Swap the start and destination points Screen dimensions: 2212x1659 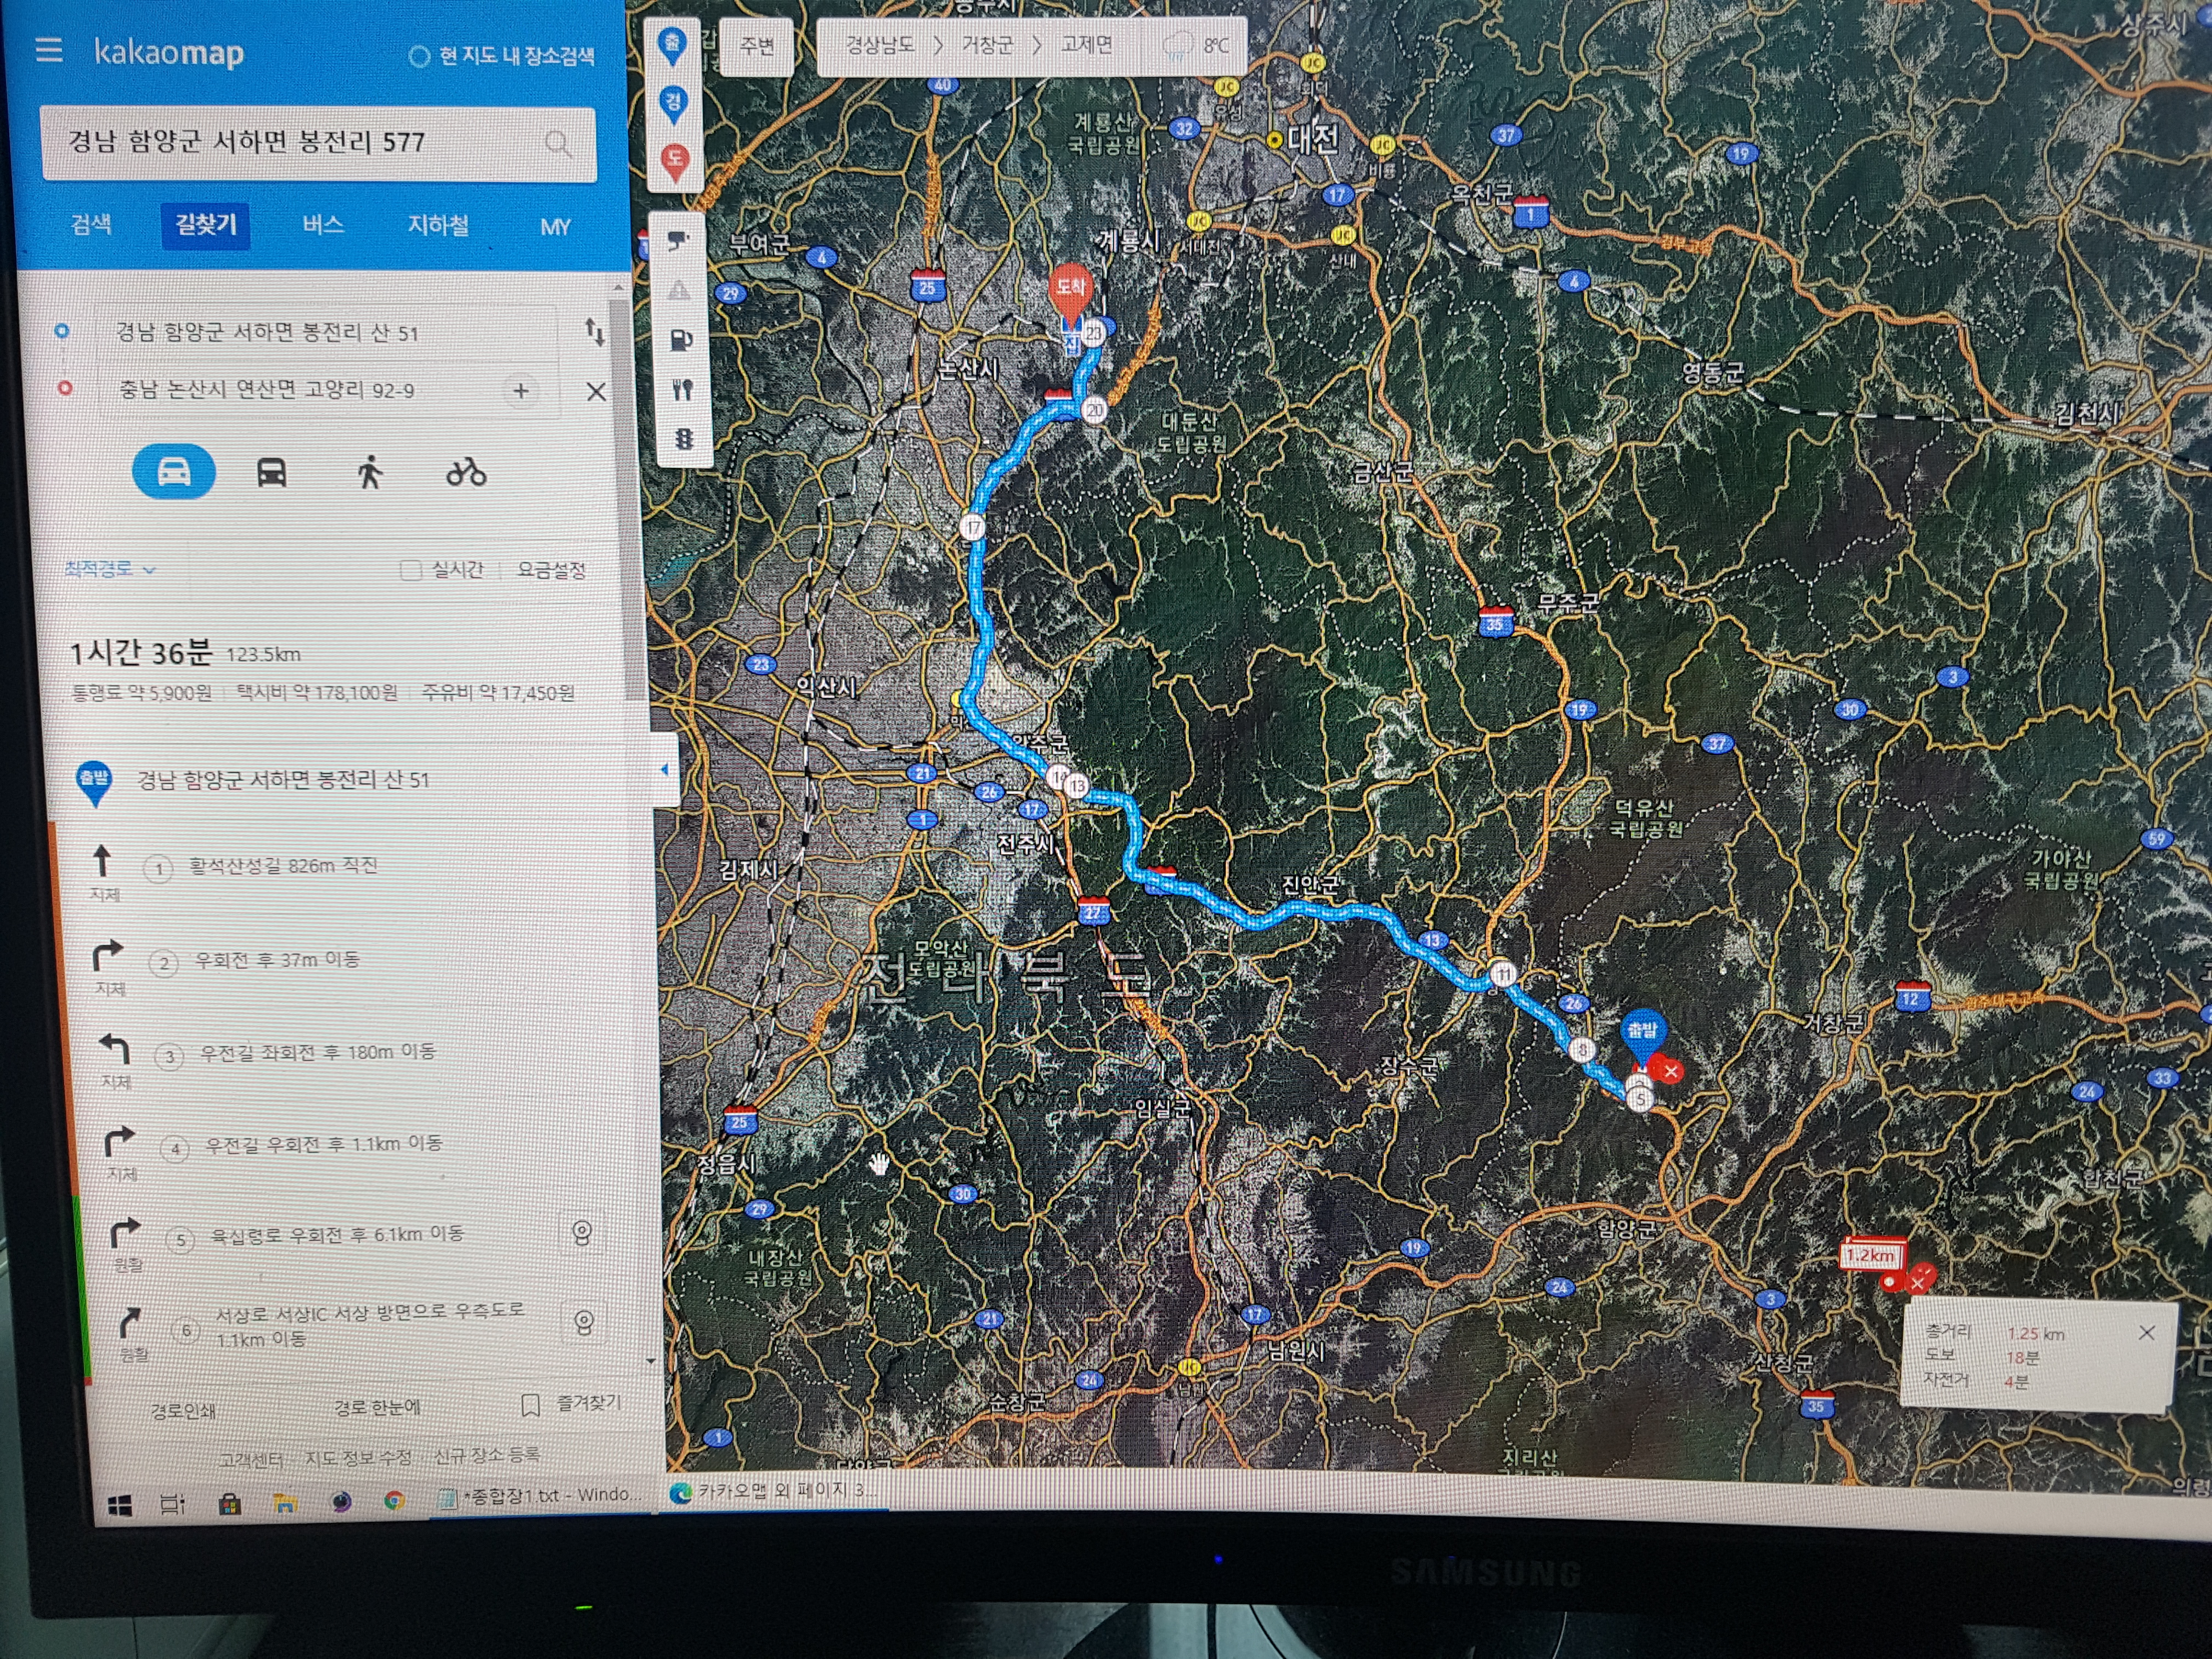coord(594,331)
